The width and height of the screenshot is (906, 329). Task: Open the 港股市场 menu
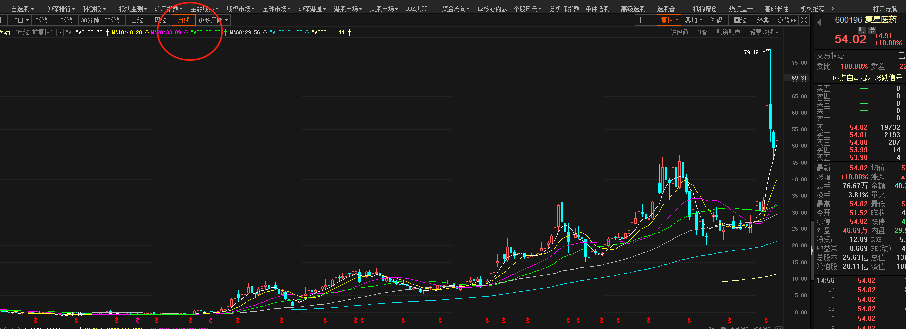pyautogui.click(x=348, y=9)
